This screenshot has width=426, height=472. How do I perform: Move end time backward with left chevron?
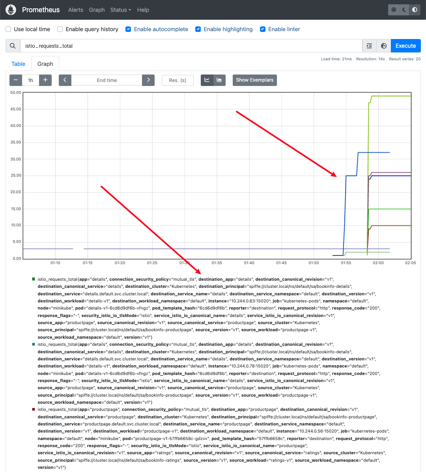[x=65, y=80]
